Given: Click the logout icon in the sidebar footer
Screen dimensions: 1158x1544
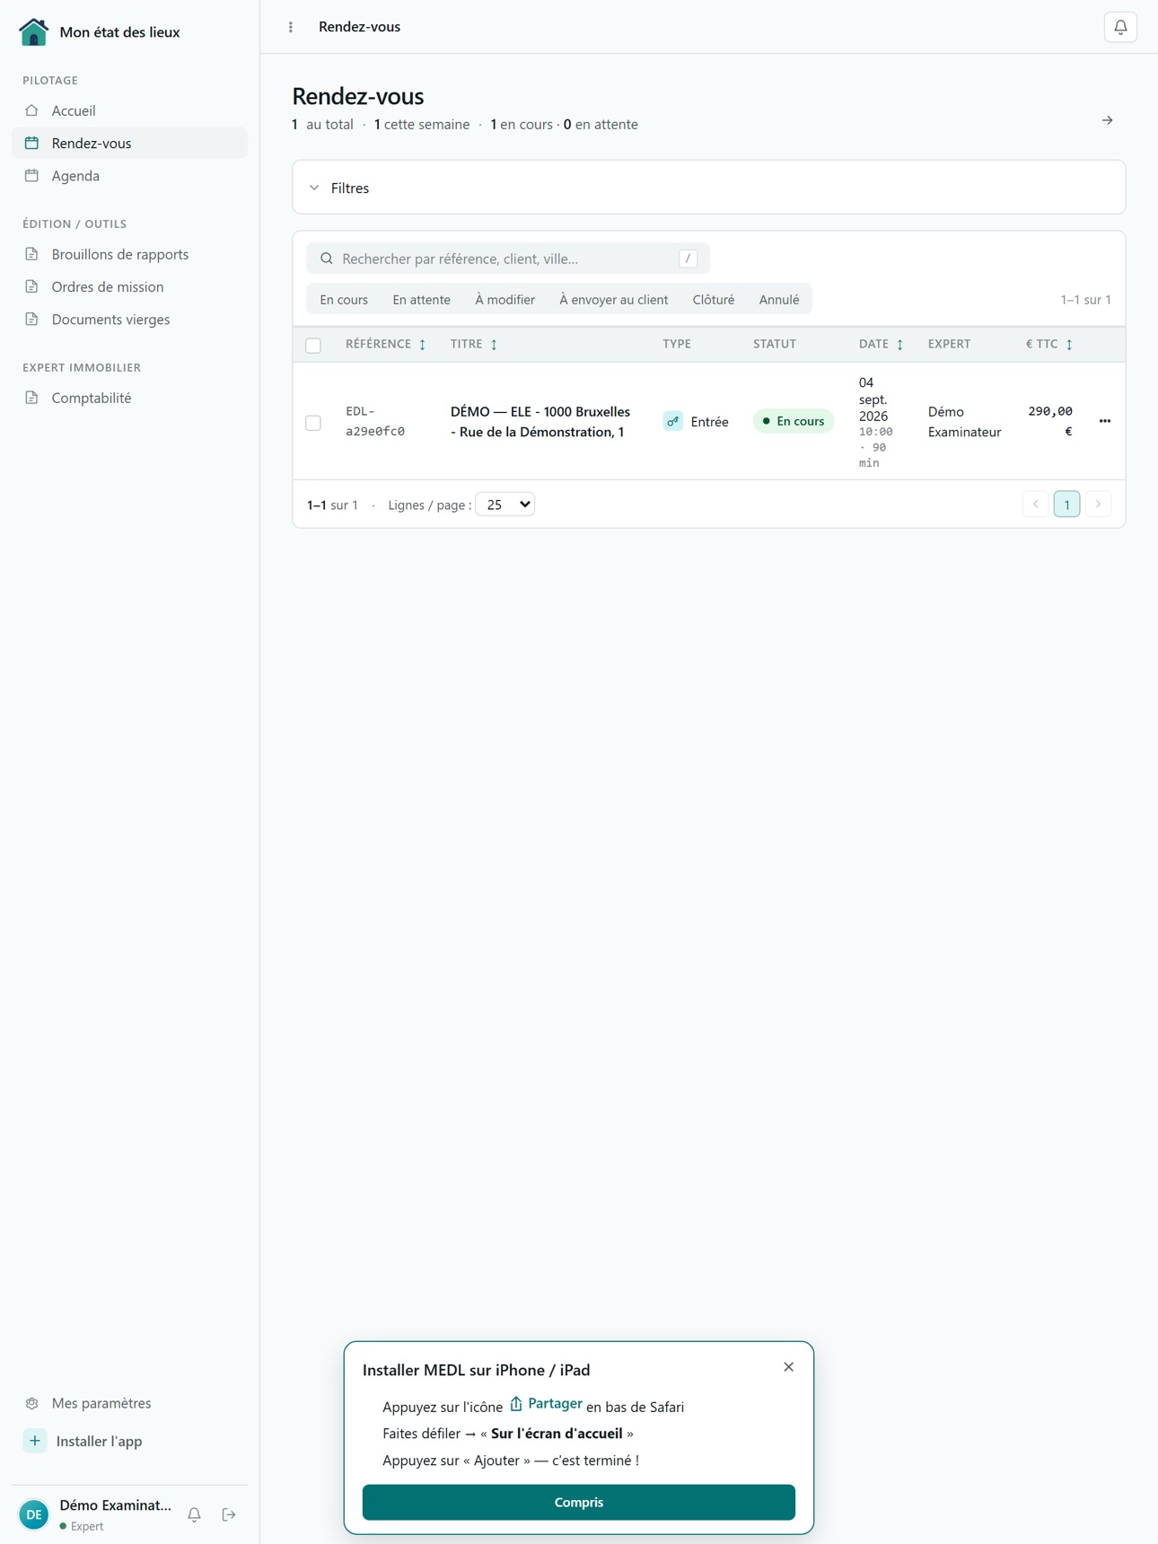Looking at the screenshot, I should click(x=229, y=1514).
